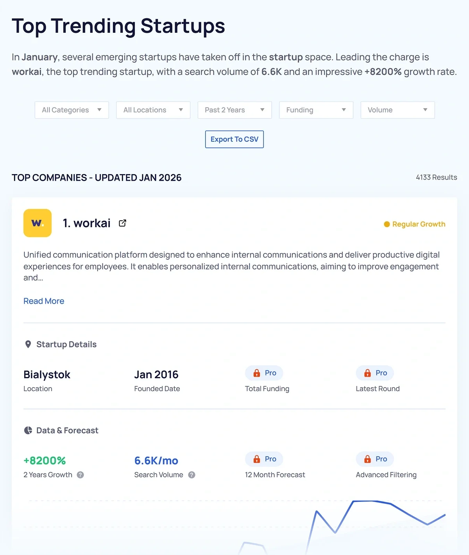The width and height of the screenshot is (469, 555).
Task: Click the Pro lock for 12 Month Forecast
Action: (x=257, y=459)
